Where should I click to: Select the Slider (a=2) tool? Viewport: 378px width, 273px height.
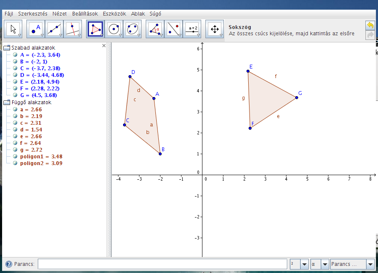192,29
